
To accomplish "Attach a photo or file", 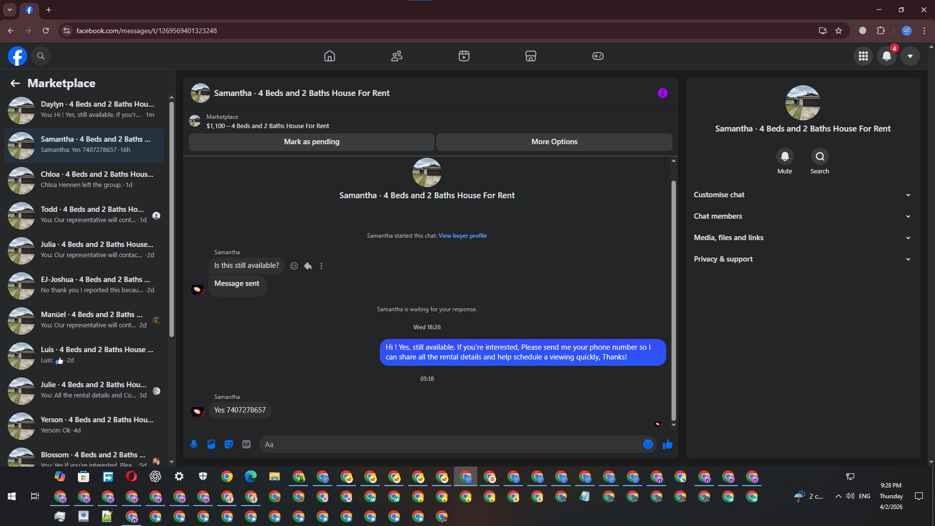I will point(211,444).
